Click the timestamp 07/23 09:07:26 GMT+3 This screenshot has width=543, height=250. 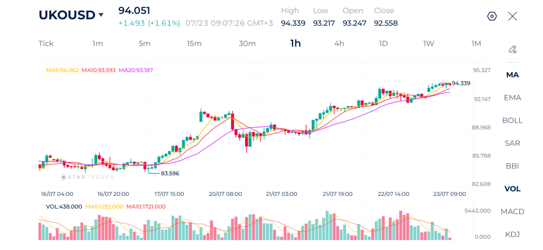point(229,23)
